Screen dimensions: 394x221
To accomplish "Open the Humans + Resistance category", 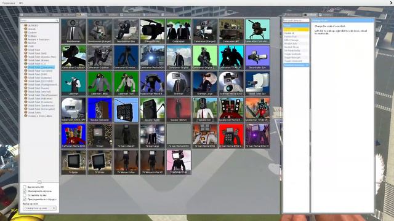I will (x=39, y=39).
